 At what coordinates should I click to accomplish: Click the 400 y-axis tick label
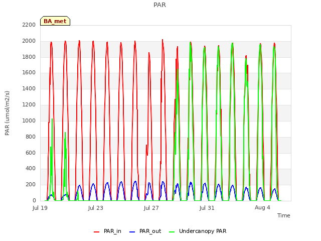(x=31, y=169)
